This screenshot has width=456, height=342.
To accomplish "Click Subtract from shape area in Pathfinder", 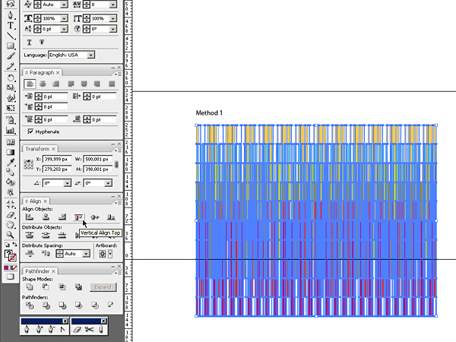I will [x=46, y=287].
